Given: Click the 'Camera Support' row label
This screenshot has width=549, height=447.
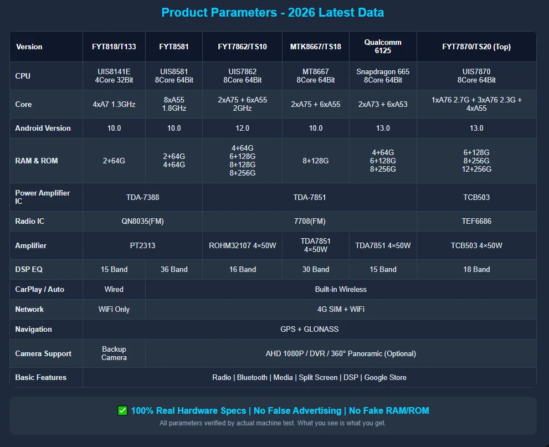Looking at the screenshot, I should click(x=46, y=353).
